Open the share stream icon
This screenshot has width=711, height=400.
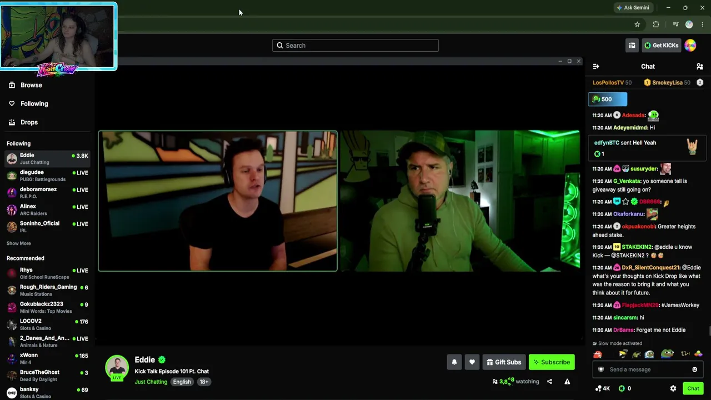point(549,382)
